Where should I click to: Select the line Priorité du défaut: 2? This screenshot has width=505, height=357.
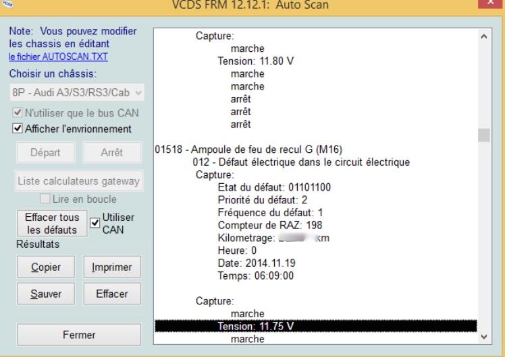262,200
